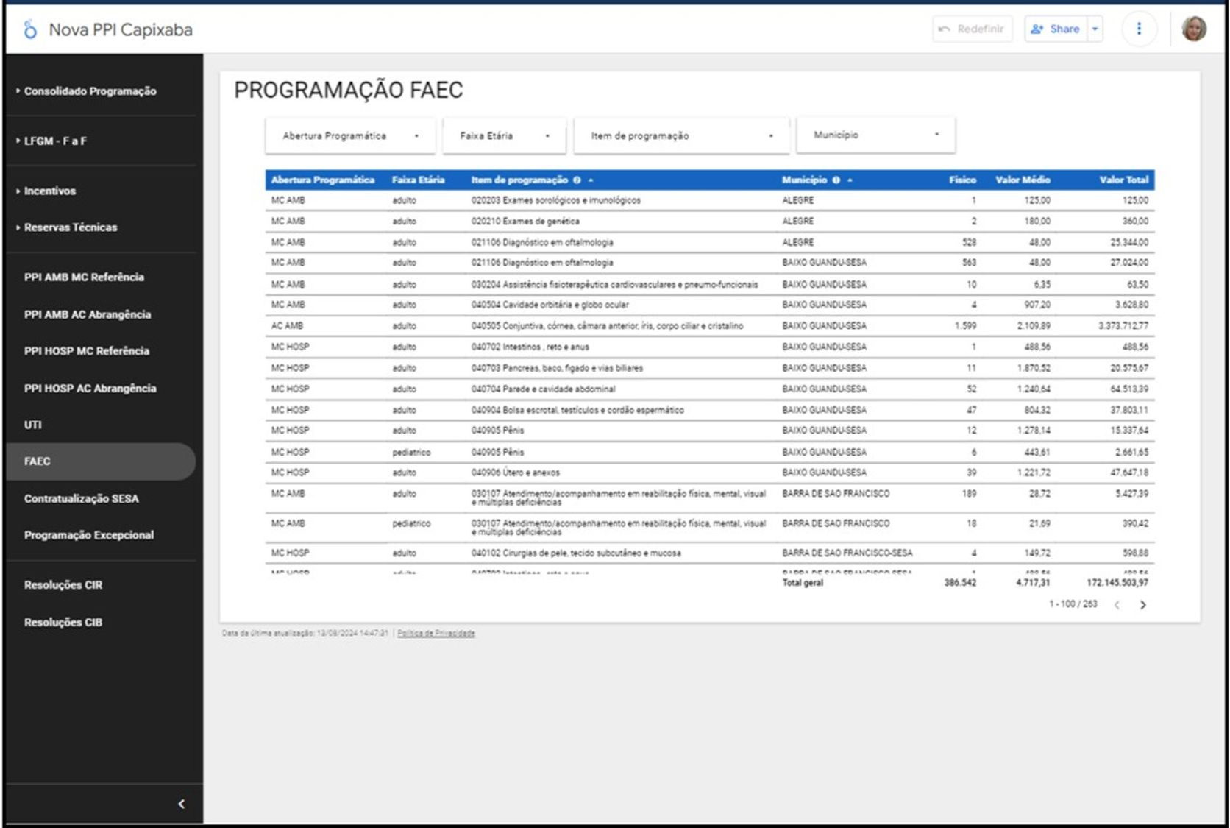Expand Share button dropdown arrow
Screen dimensions: 1230x828
[1095, 29]
